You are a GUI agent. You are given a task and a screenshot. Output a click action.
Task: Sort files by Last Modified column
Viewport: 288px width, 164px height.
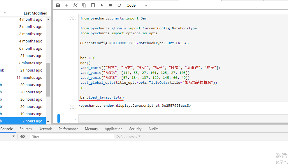click(x=36, y=13)
